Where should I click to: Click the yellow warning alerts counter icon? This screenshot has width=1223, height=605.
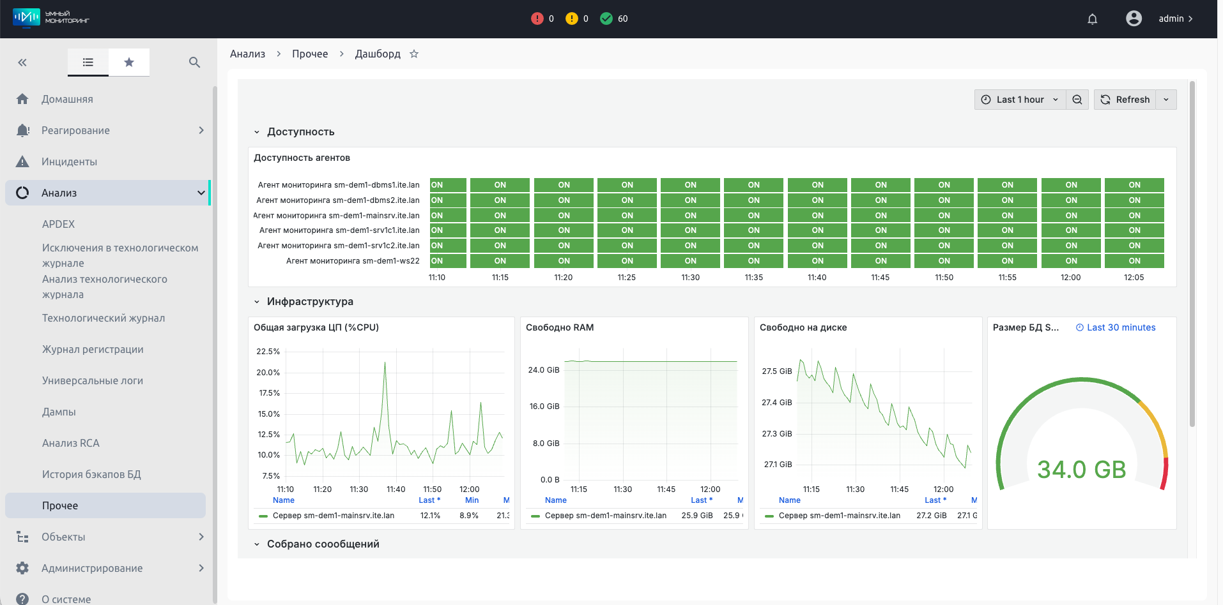(572, 19)
